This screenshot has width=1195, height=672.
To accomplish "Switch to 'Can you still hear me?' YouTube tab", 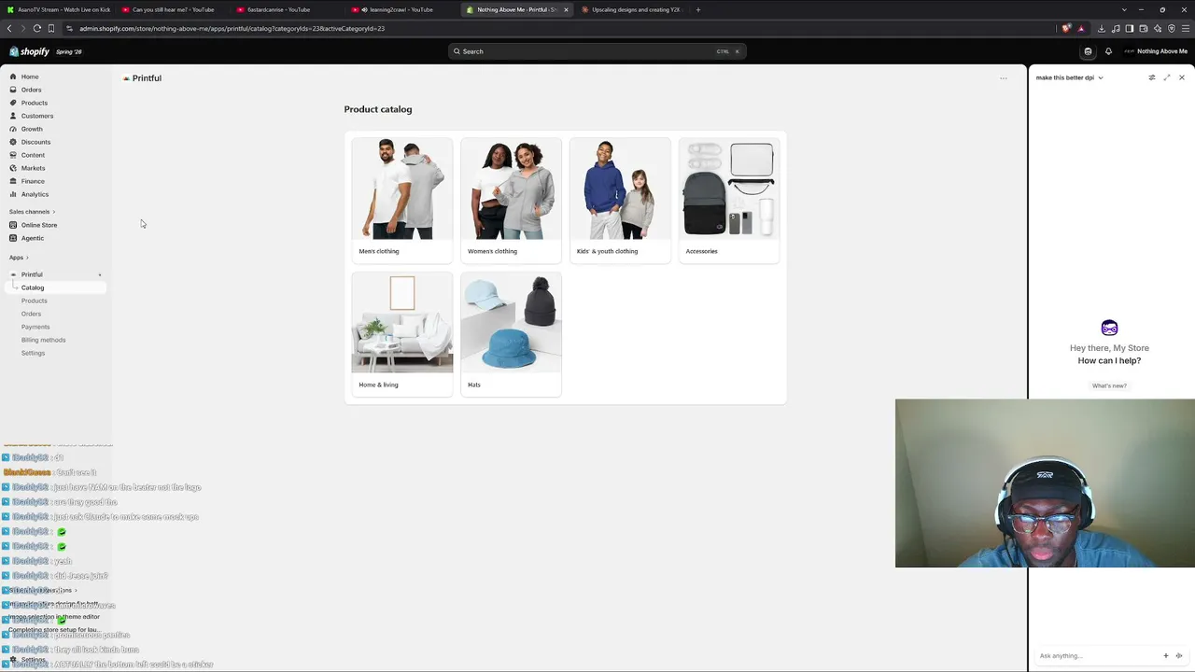I will point(173,9).
